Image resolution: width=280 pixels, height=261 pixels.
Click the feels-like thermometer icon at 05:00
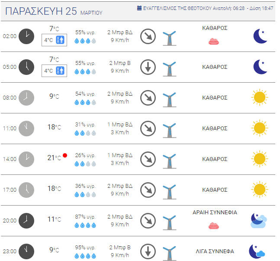pos(60,71)
